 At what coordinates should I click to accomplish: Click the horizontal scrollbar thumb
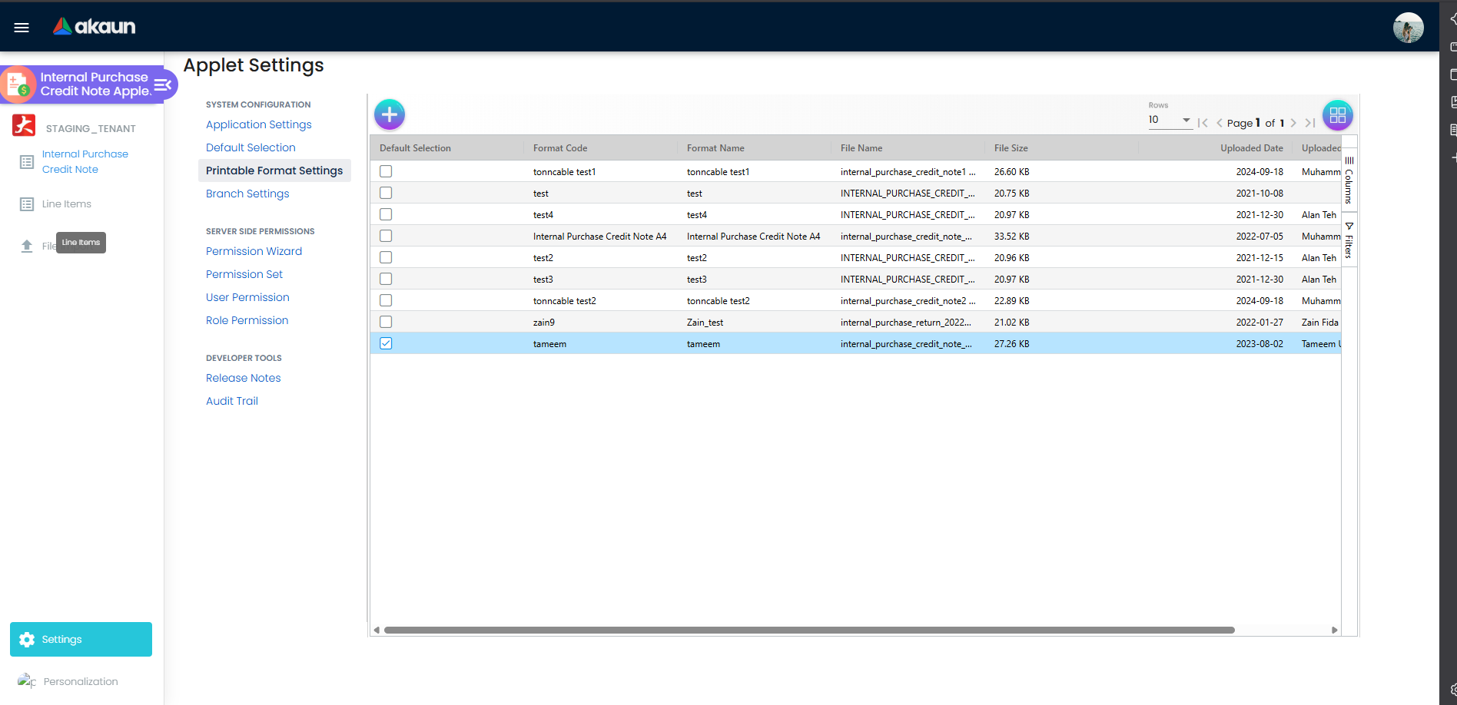[x=809, y=630]
